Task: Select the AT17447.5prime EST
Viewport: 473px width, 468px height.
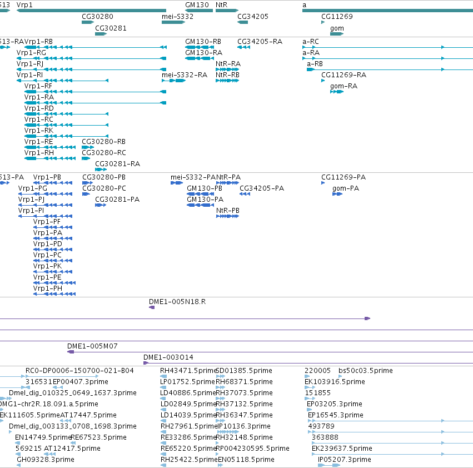Action: tap(66, 421)
